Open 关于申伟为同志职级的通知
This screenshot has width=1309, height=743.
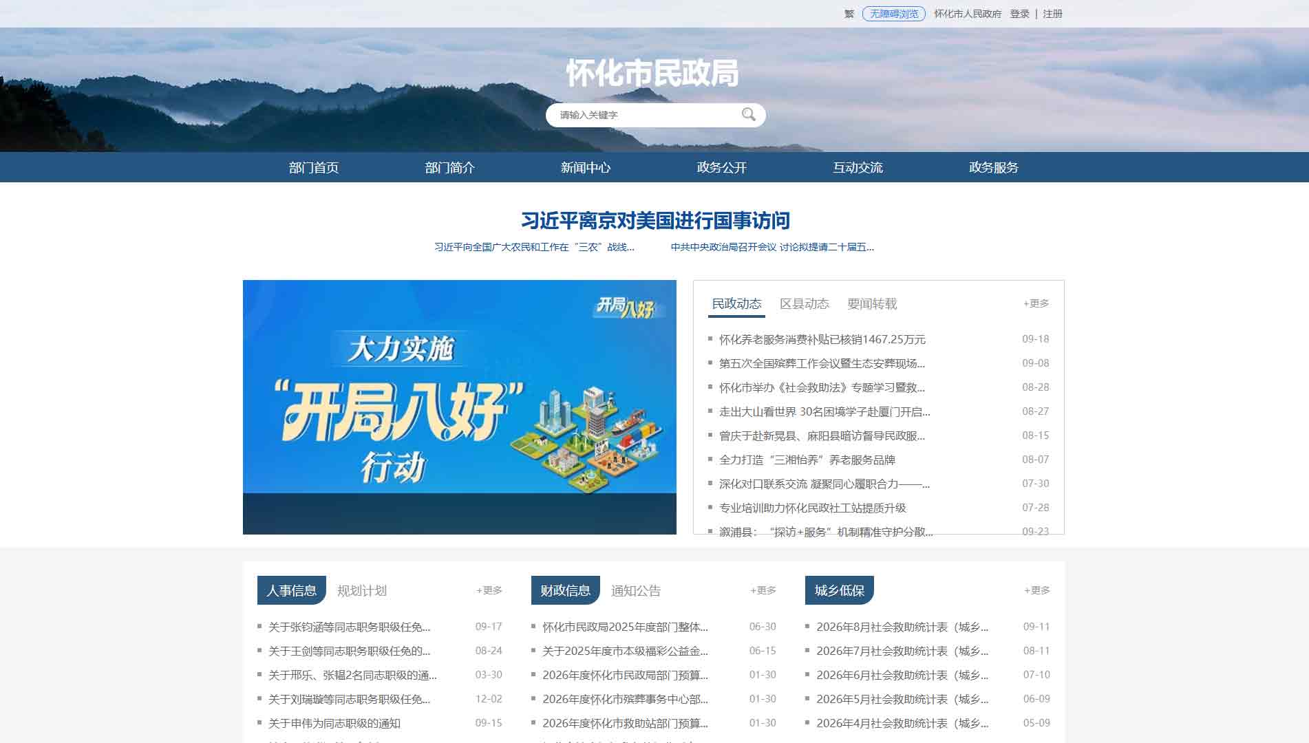click(334, 723)
